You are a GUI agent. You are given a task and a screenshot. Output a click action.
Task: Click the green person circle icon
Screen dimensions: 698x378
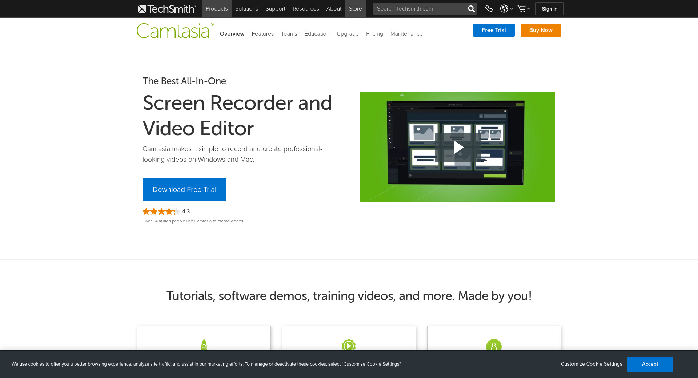coord(494,346)
